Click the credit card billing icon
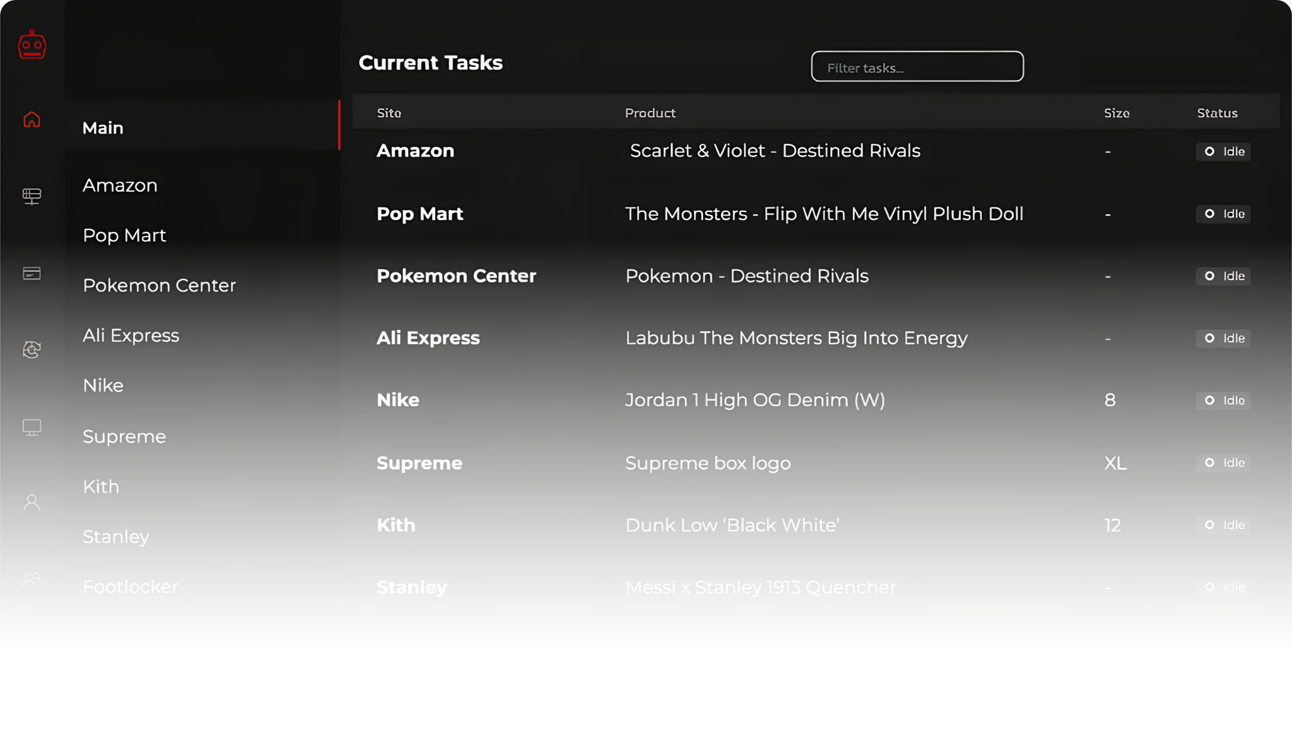 pos(32,273)
